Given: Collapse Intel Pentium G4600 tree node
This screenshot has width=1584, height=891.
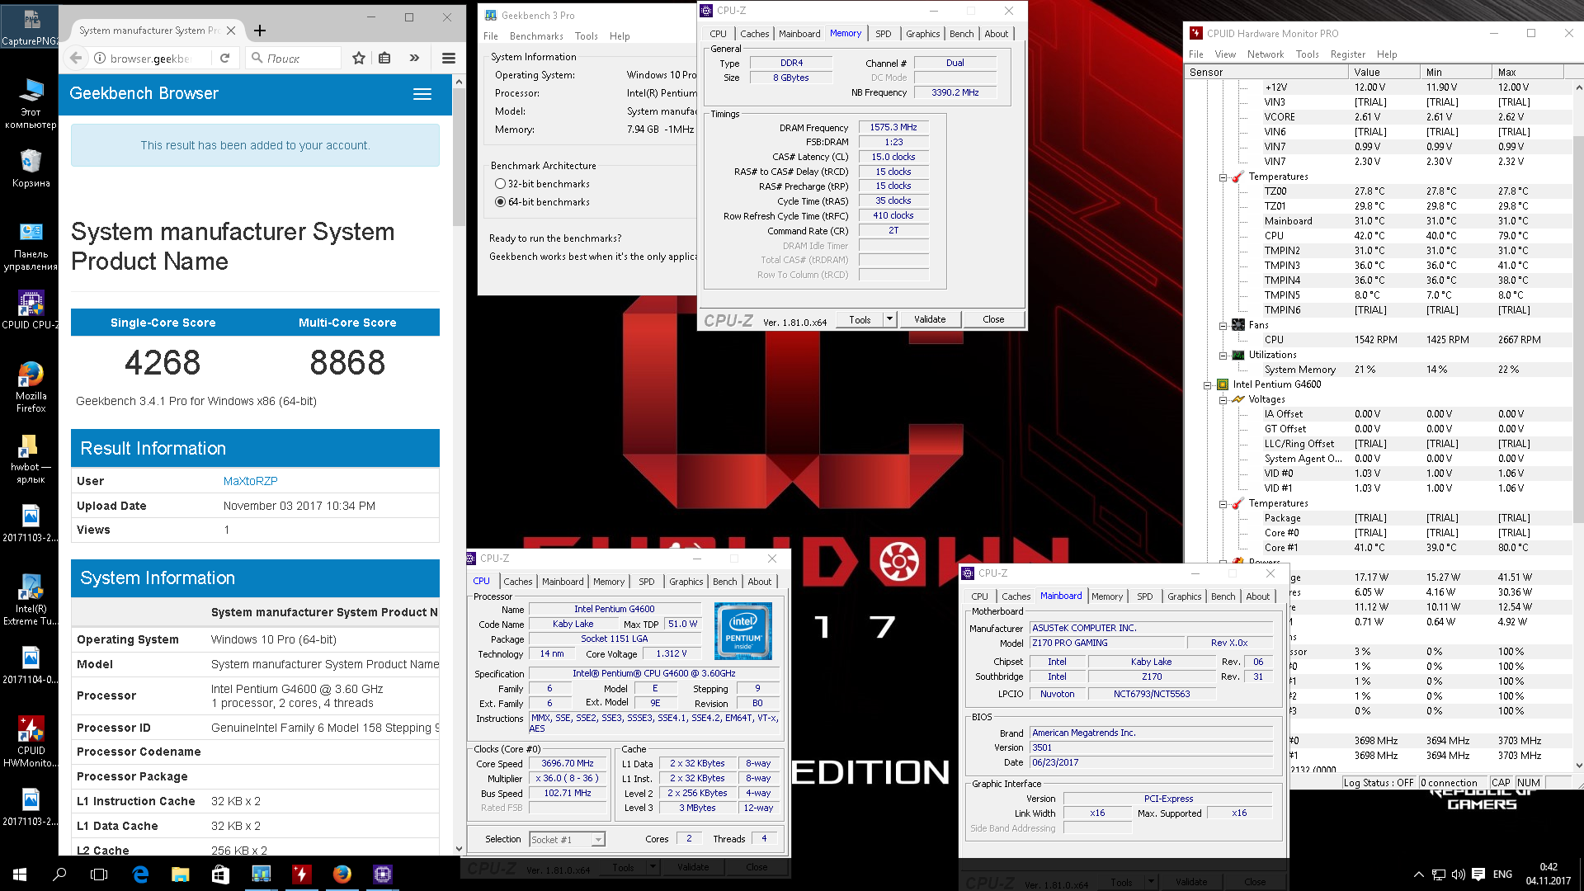Looking at the screenshot, I should 1208,385.
